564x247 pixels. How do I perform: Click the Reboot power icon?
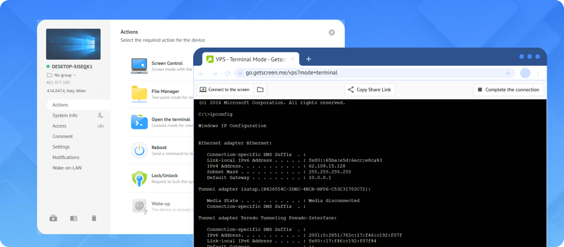pos(139,150)
